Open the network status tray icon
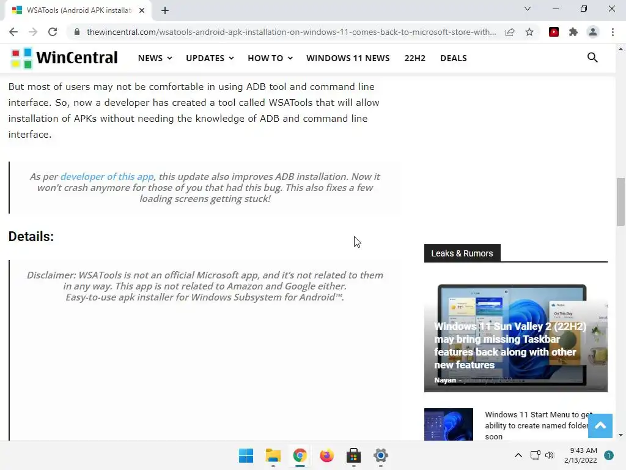 coord(536,455)
